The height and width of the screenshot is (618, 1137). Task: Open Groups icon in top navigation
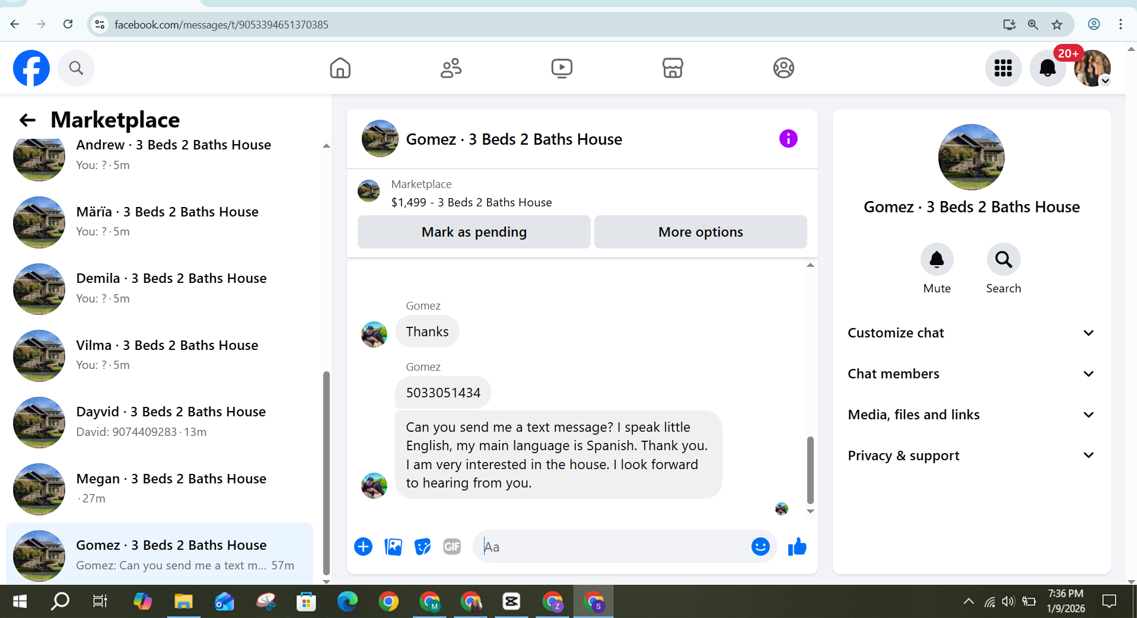click(784, 68)
